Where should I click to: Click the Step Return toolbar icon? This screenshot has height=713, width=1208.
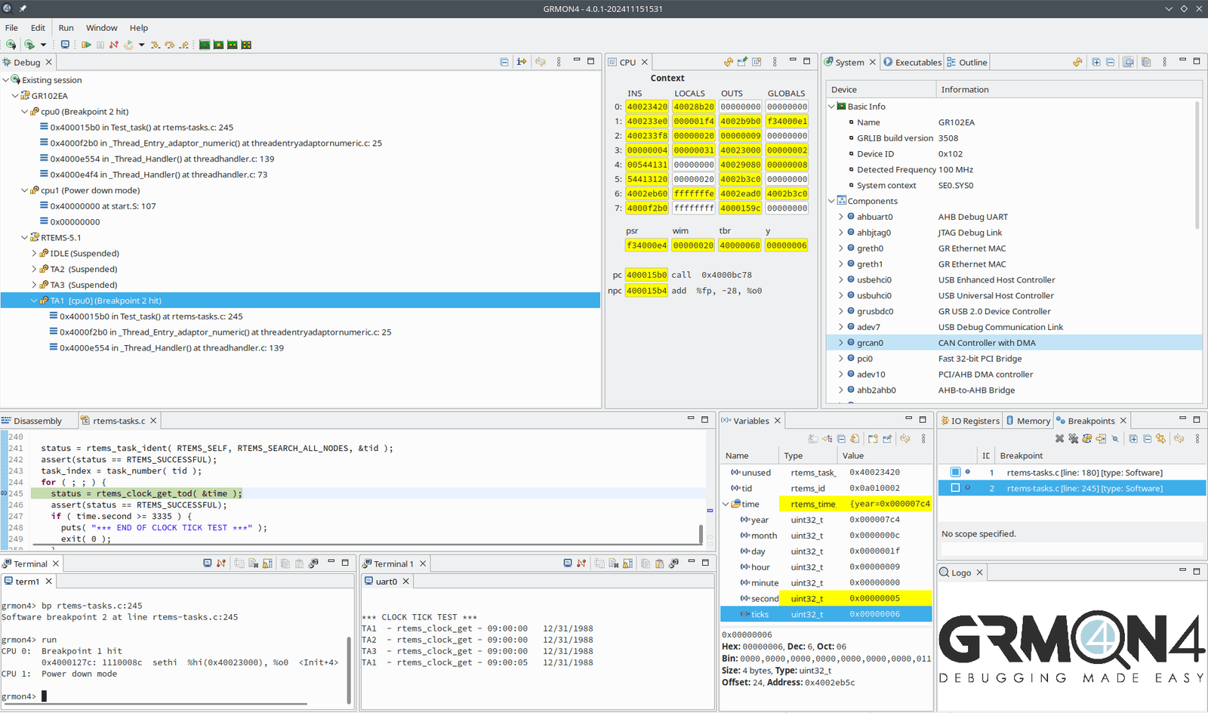(183, 45)
